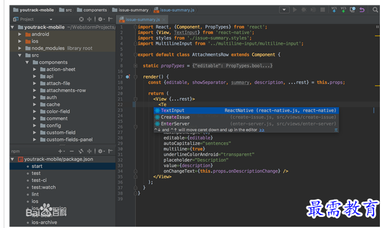Select the start npm script
This screenshot has height=228, width=383.
[x=62, y=166]
